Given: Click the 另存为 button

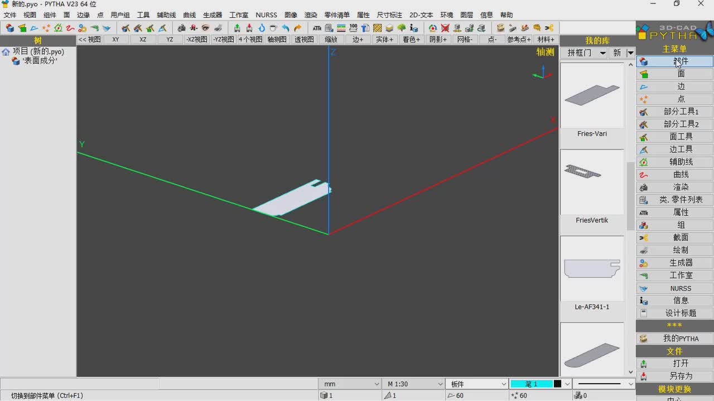Looking at the screenshot, I should (x=674, y=376).
